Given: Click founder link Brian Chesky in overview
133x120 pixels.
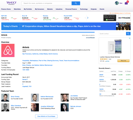Looking at the screenshot, I should tap(27, 65).
